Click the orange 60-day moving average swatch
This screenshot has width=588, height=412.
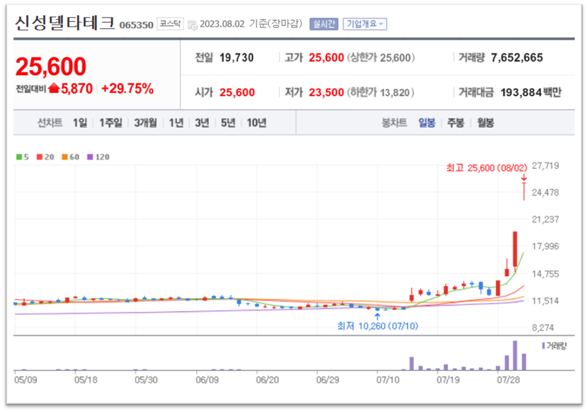point(65,157)
